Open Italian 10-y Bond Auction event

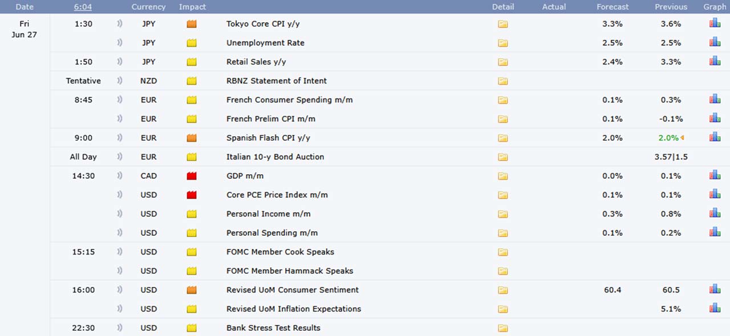275,157
